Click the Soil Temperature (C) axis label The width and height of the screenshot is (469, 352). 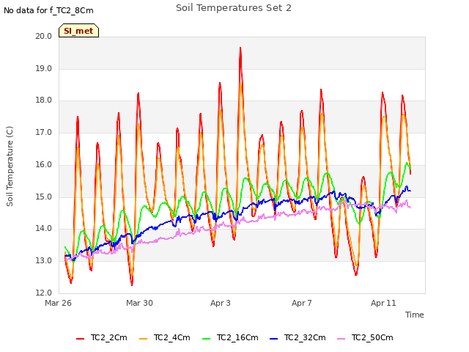coord(10,166)
